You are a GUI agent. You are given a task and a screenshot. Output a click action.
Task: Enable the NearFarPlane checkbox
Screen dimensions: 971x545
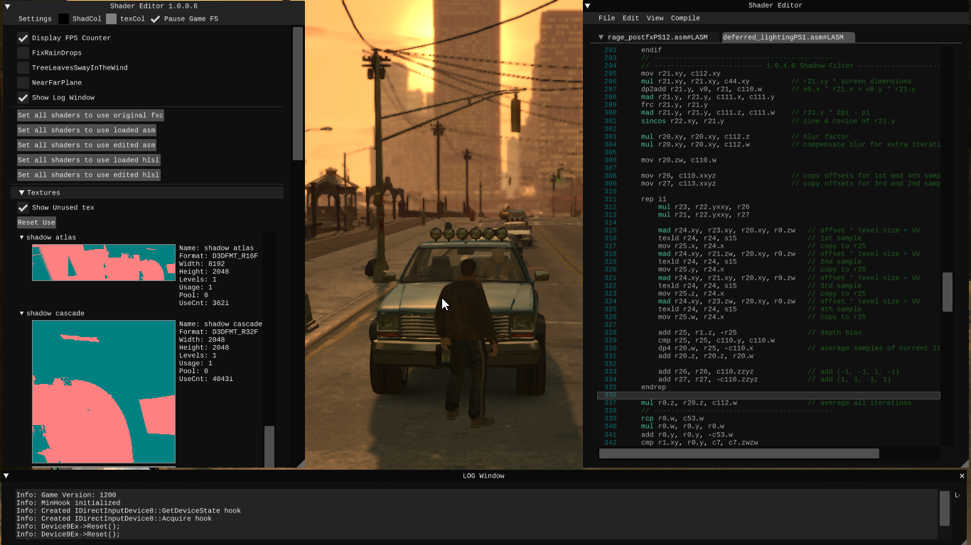pos(23,82)
